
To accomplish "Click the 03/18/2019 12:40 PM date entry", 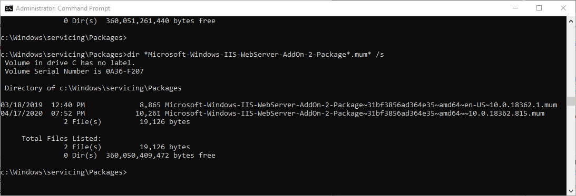I will (43, 105).
